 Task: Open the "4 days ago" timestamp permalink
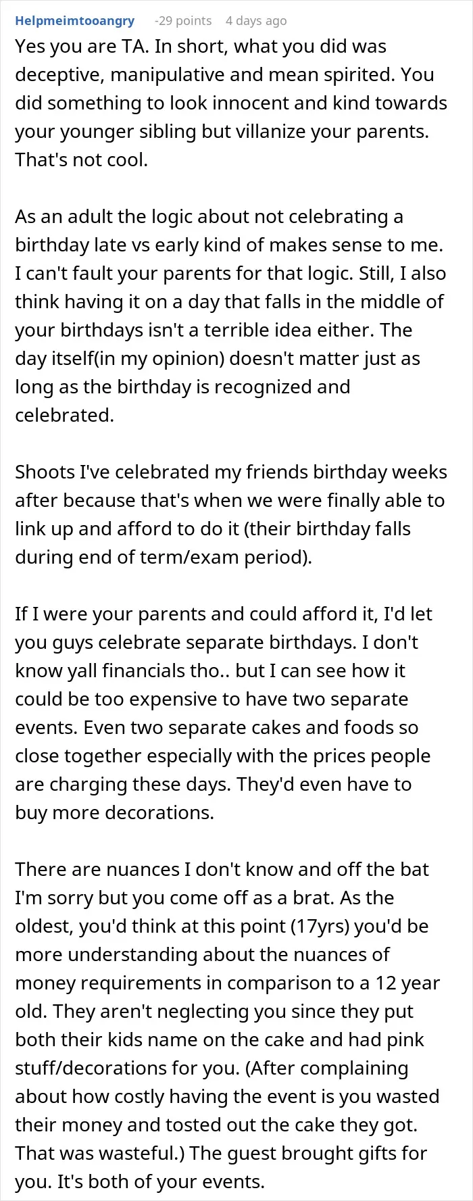coord(256,21)
